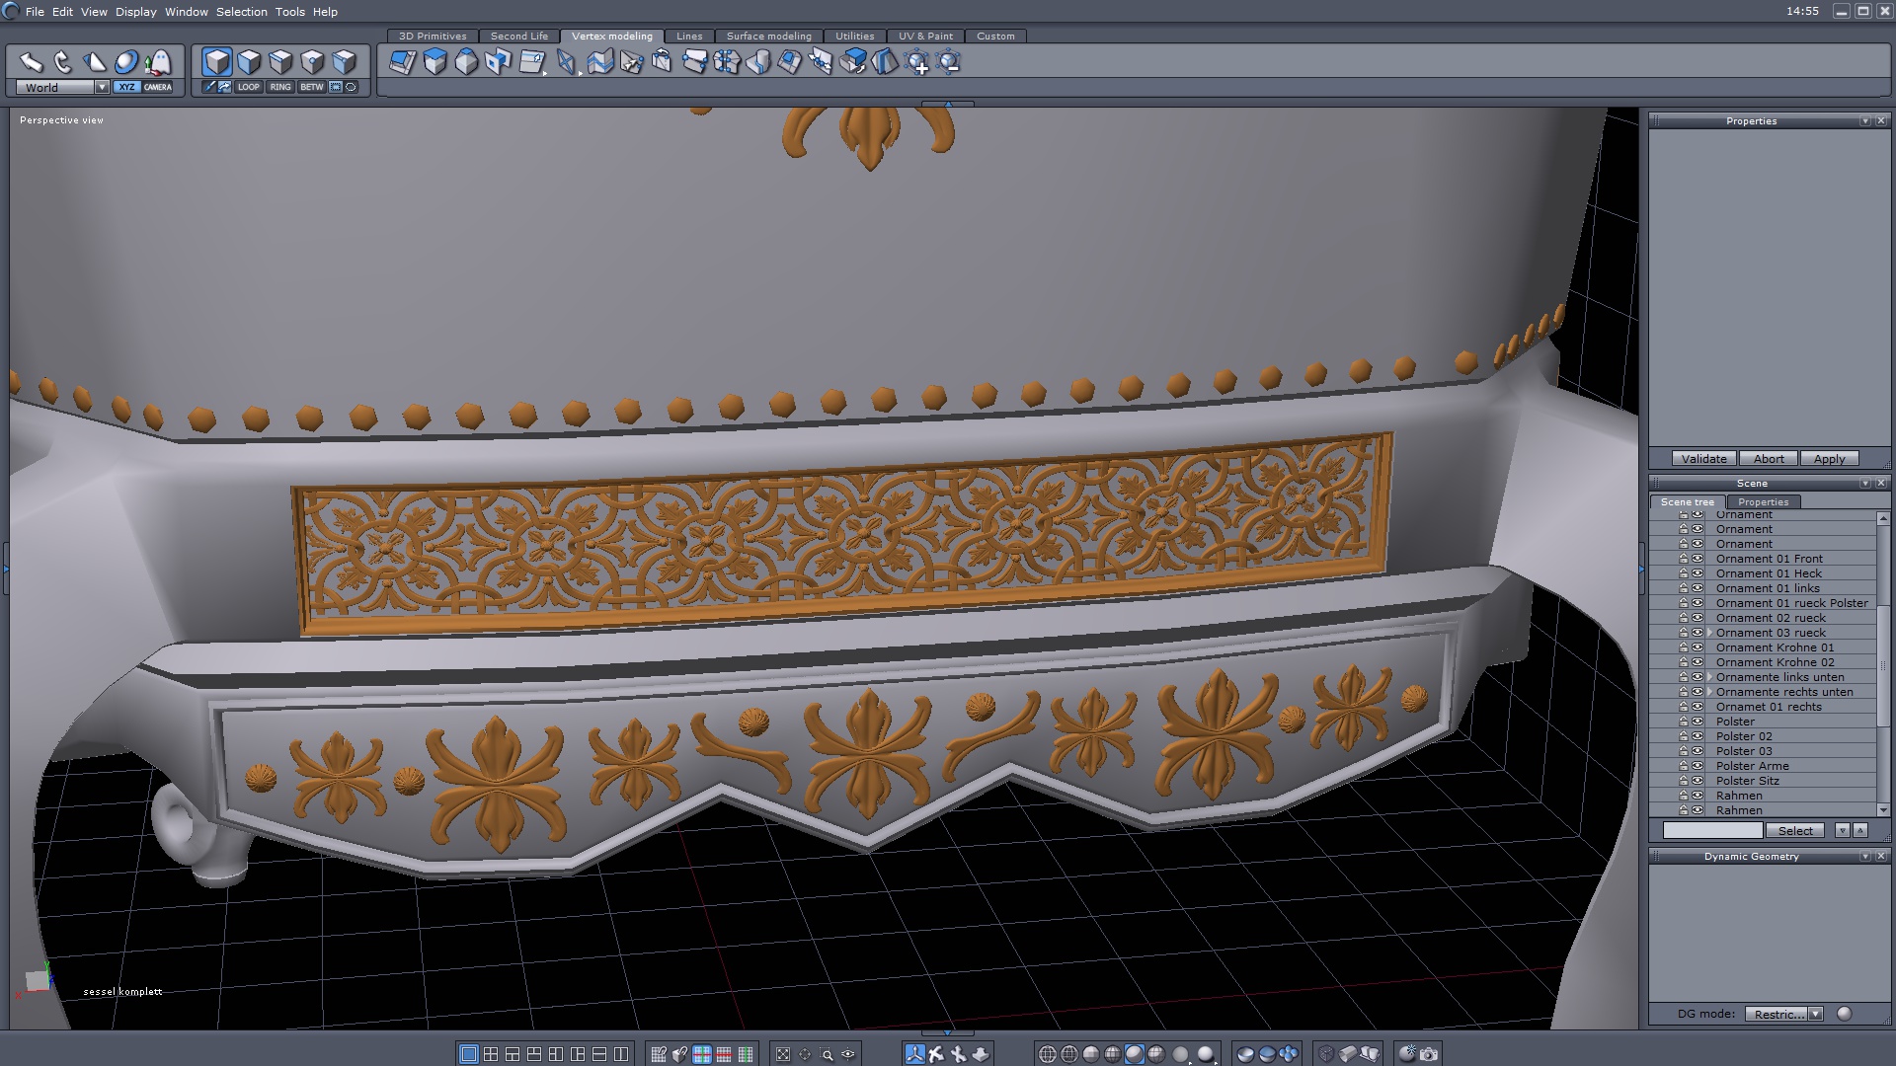The width and height of the screenshot is (1896, 1066).
Task: Click the Scene tree vertical scrollbar
Action: point(1882,666)
